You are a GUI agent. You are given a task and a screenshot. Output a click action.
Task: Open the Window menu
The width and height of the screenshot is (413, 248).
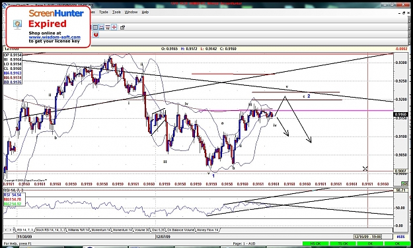131,12
